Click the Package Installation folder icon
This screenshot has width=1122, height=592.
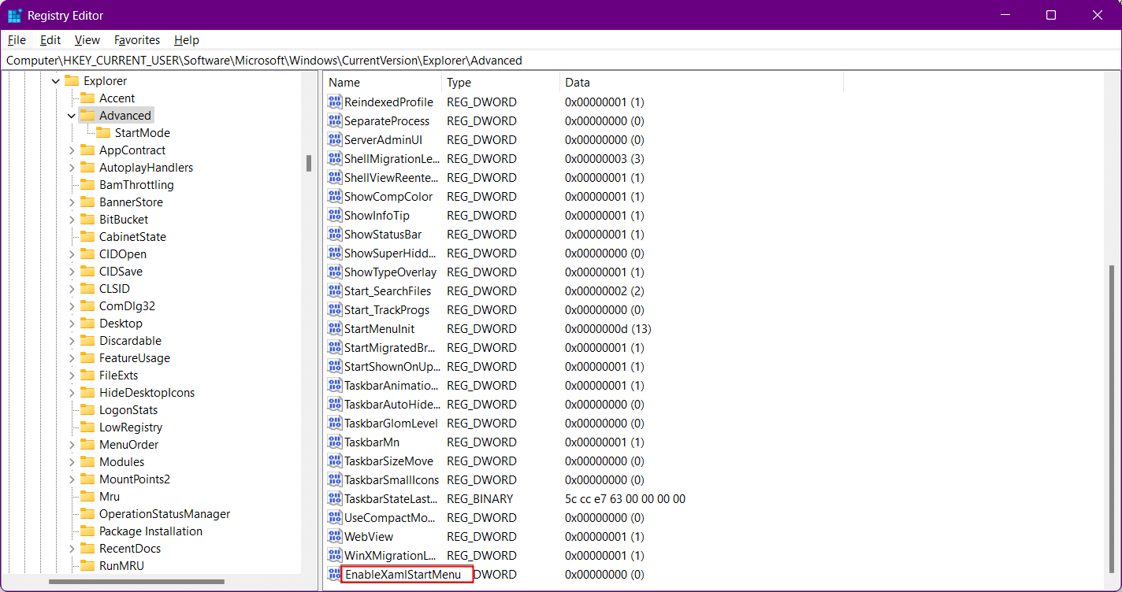[x=87, y=531]
